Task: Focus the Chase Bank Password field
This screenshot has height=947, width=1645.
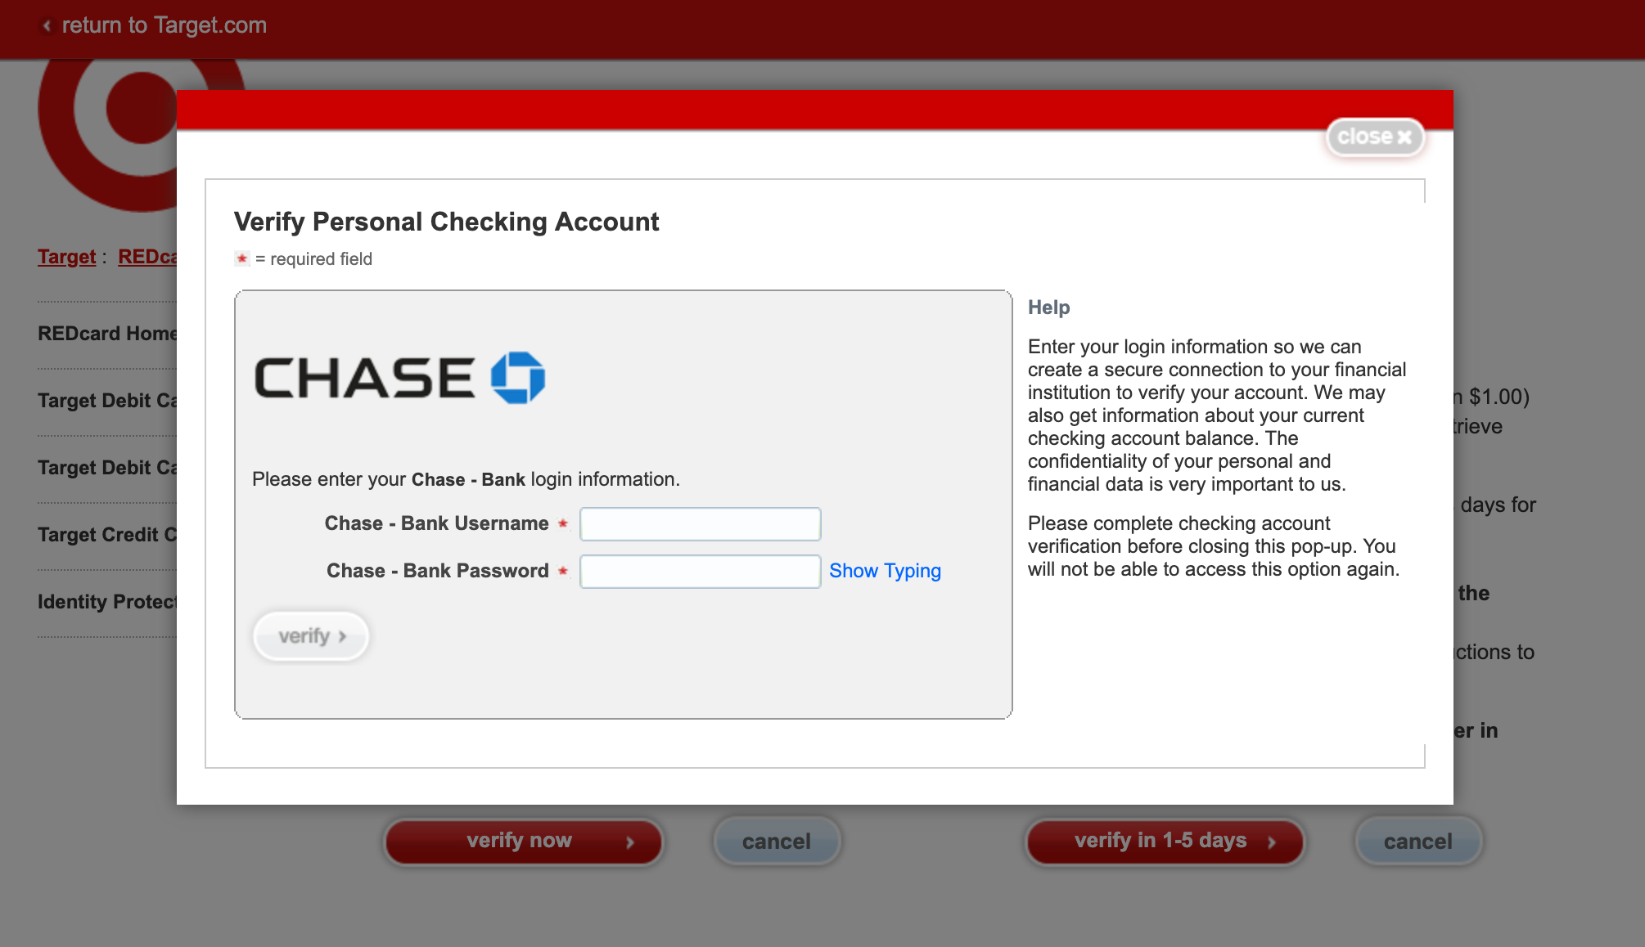Action: tap(700, 572)
